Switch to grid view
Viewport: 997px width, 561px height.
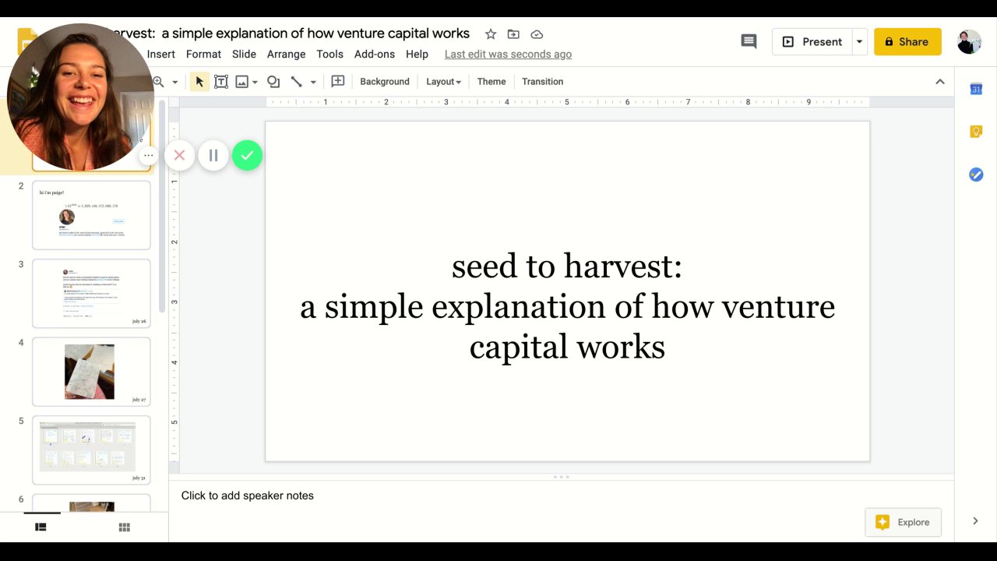tap(124, 527)
